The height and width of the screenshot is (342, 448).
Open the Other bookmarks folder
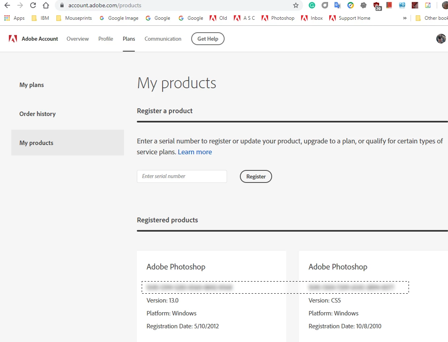[x=432, y=18]
